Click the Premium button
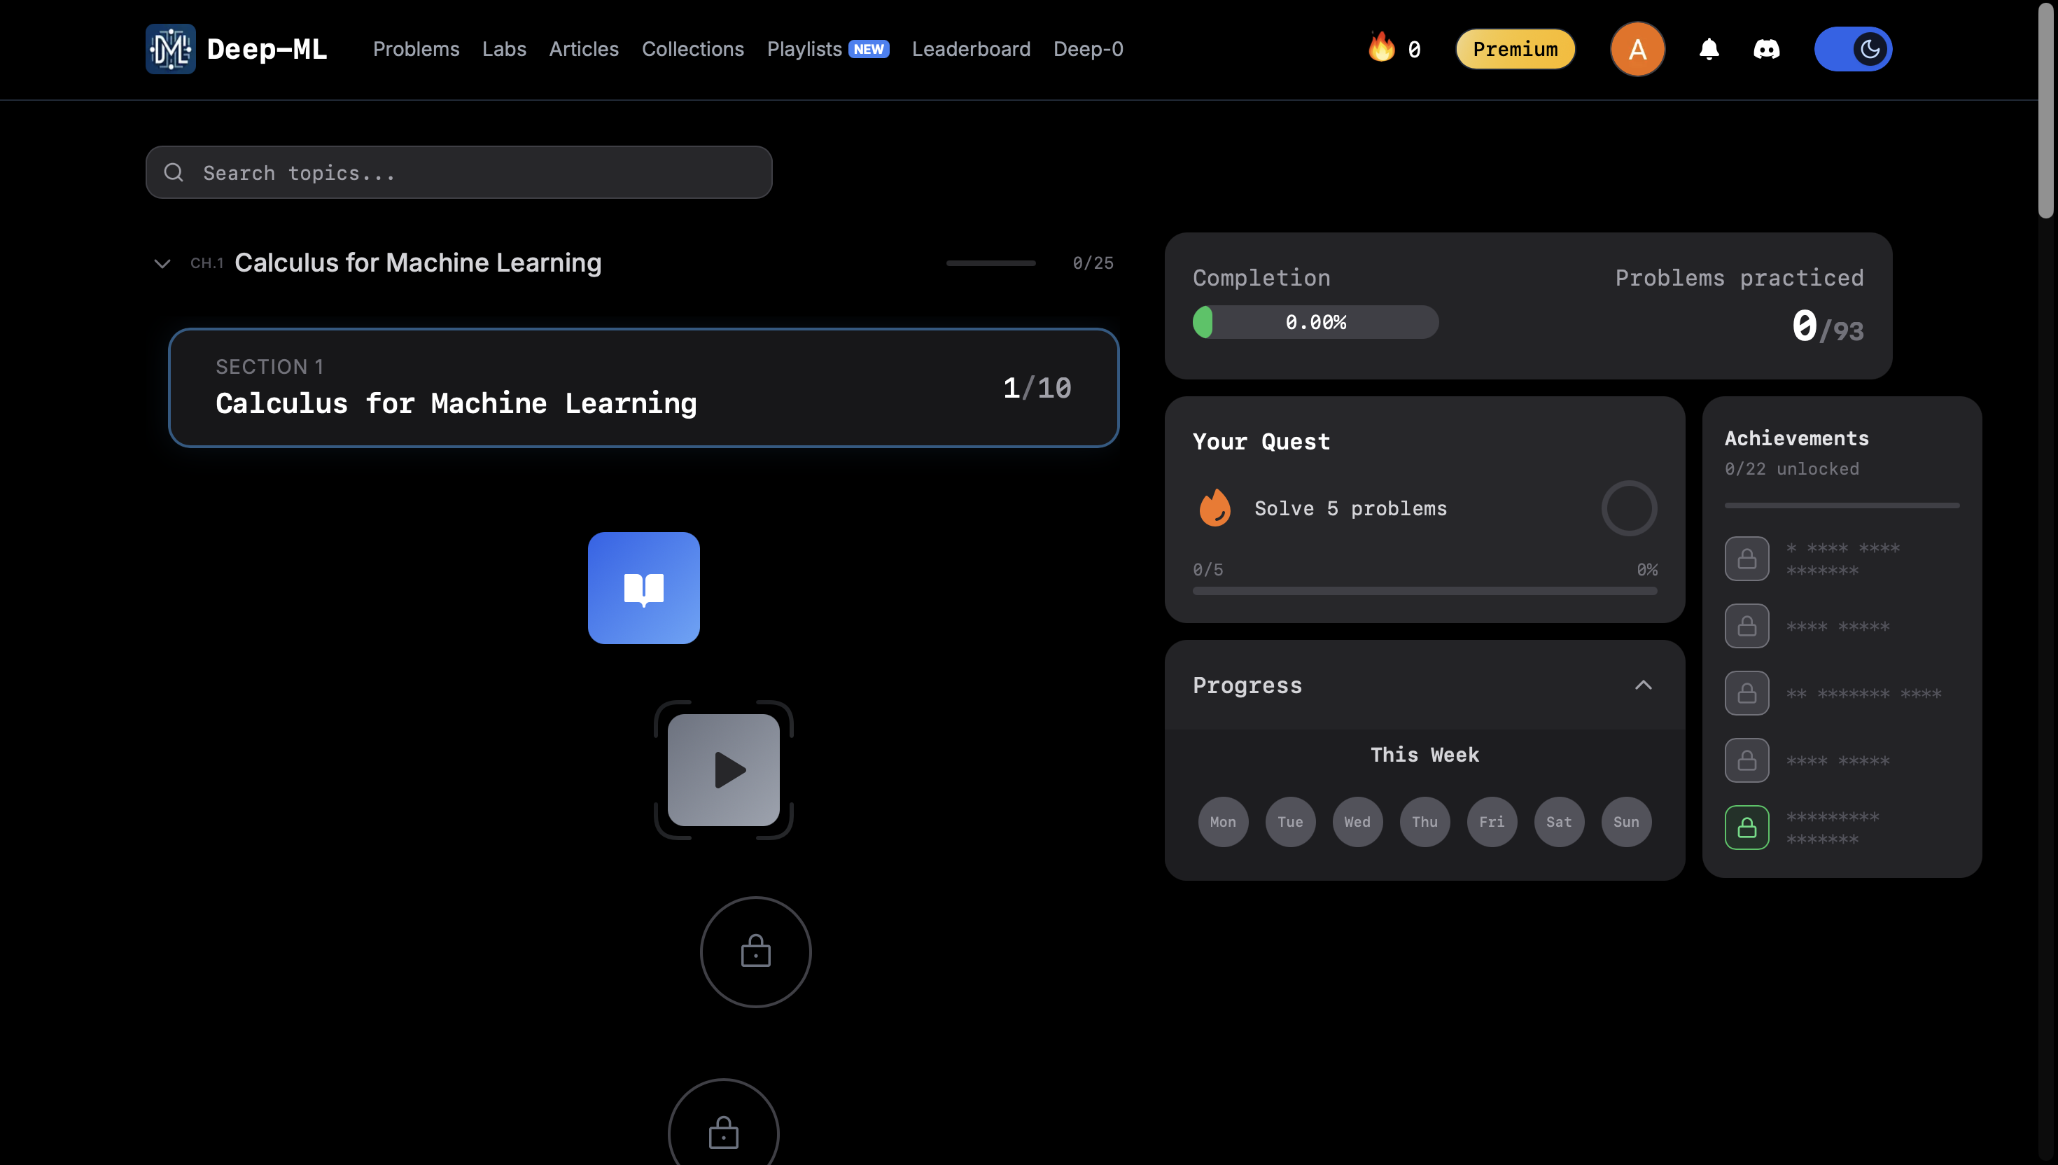Screen dimensions: 2058x1165 [x=1515, y=49]
